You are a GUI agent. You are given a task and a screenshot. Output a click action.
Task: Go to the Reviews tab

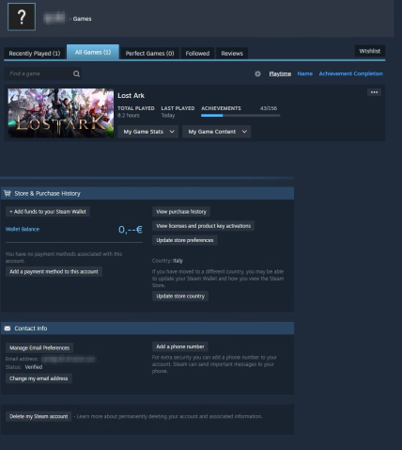232,54
